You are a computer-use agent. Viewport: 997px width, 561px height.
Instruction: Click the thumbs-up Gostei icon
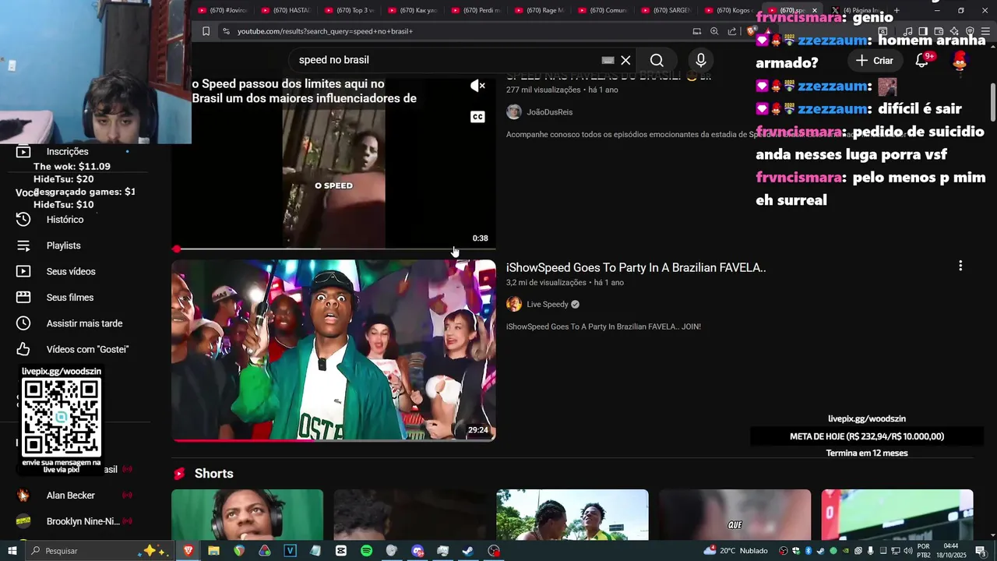[23, 349]
